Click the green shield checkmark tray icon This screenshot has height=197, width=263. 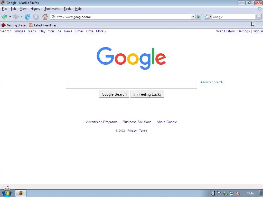(226, 193)
